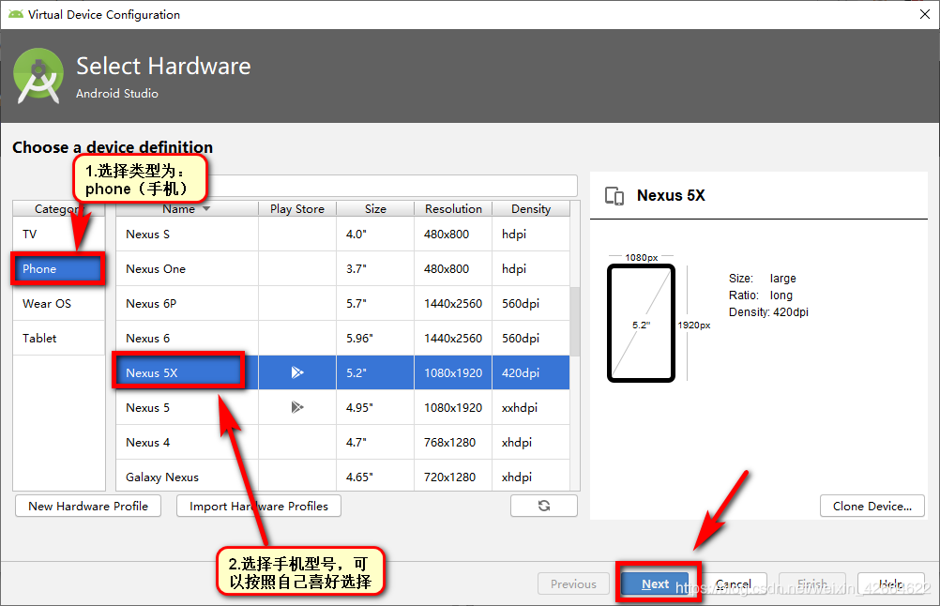Click the Clone Device... button

(x=872, y=506)
